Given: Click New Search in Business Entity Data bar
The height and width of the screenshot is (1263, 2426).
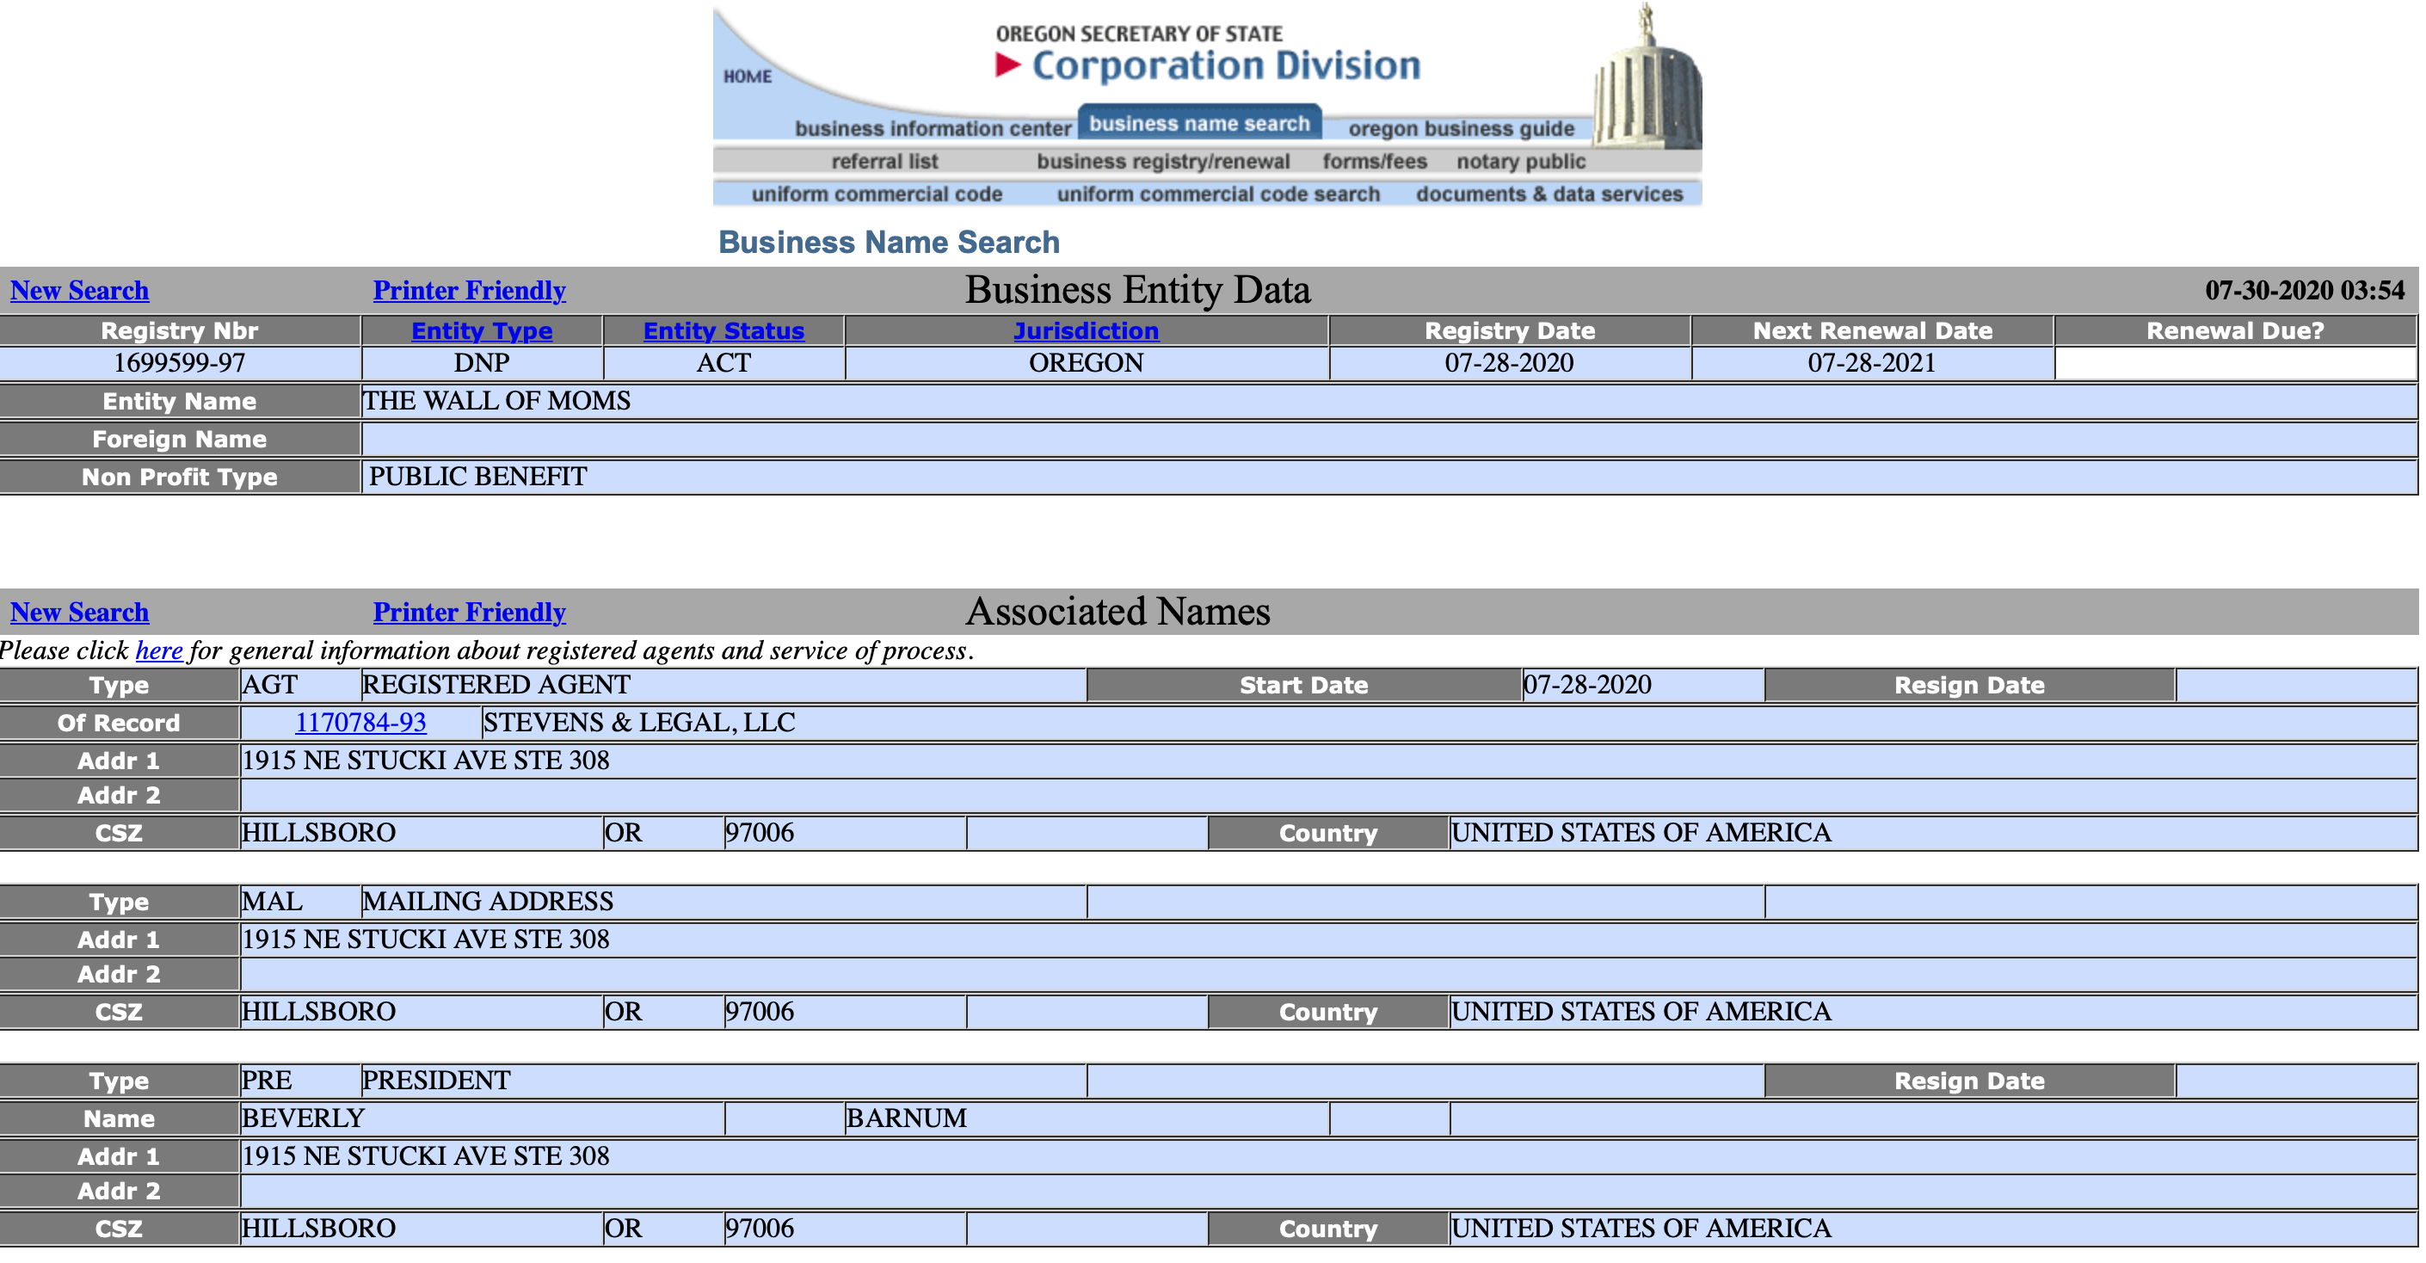Looking at the screenshot, I should [79, 290].
